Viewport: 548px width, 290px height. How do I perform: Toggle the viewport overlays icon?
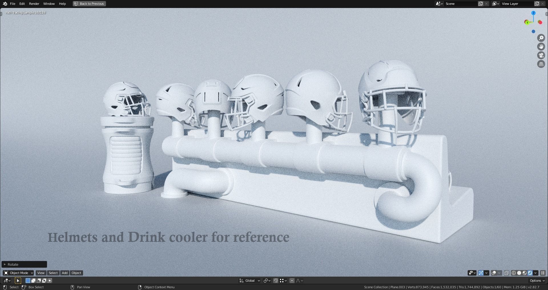[x=494, y=273]
